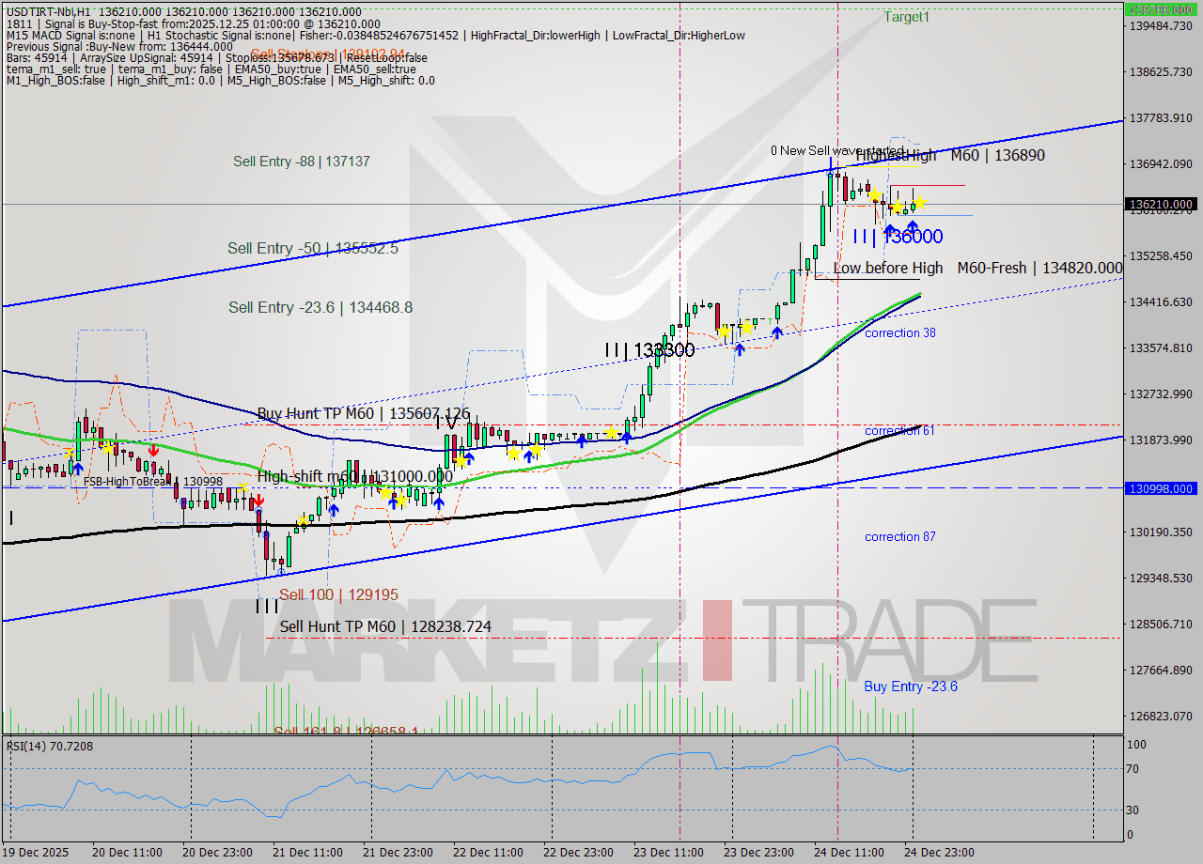Click the blue buy arrow under III | 136000
The image size is (1203, 864).
point(913,224)
